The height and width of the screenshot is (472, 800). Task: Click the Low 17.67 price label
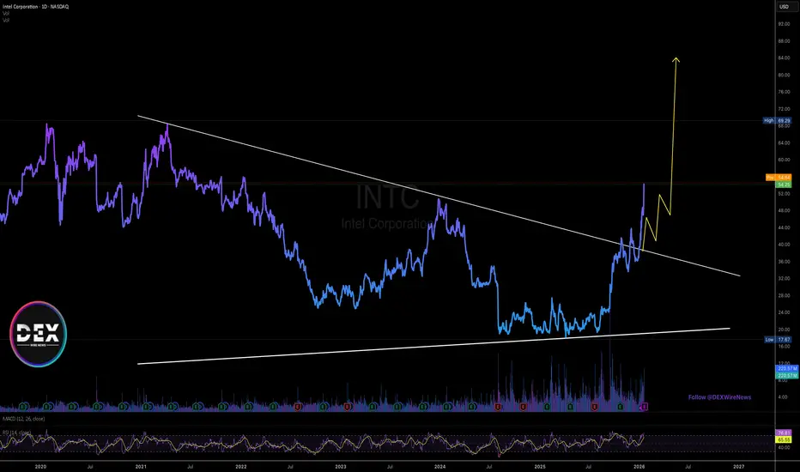click(x=778, y=339)
